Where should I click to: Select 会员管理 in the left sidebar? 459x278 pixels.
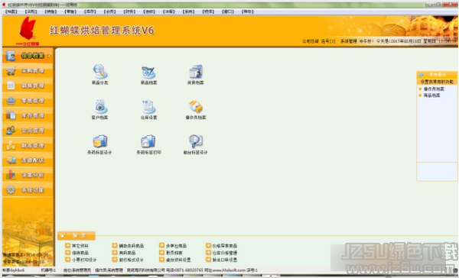pos(28,131)
